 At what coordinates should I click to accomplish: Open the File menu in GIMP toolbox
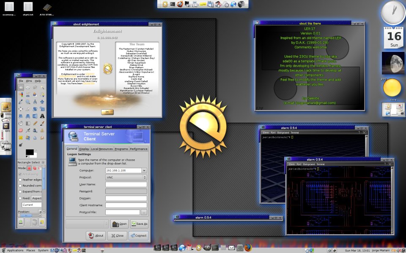click(21, 81)
